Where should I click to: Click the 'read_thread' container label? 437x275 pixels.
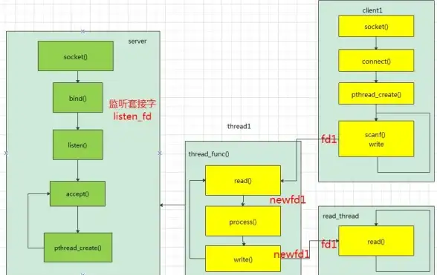340,216
